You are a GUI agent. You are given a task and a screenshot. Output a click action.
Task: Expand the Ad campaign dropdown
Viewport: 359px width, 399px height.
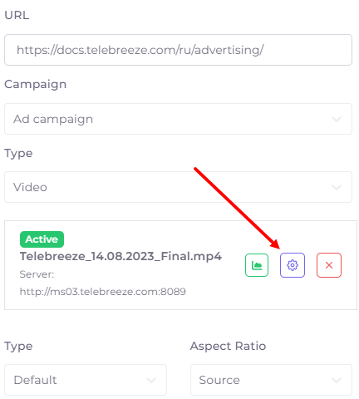click(178, 119)
